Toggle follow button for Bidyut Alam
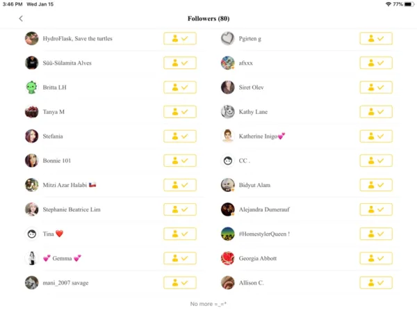This screenshot has height=313, width=417. [376, 185]
